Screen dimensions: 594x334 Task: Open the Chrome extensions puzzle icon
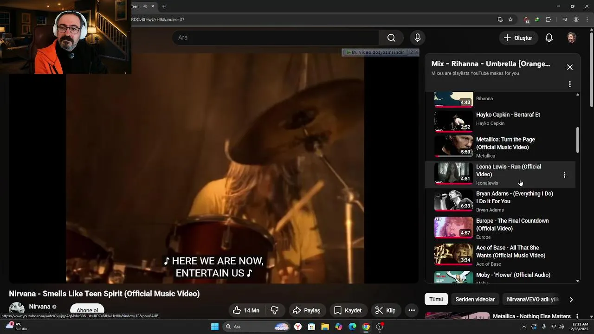(x=549, y=19)
